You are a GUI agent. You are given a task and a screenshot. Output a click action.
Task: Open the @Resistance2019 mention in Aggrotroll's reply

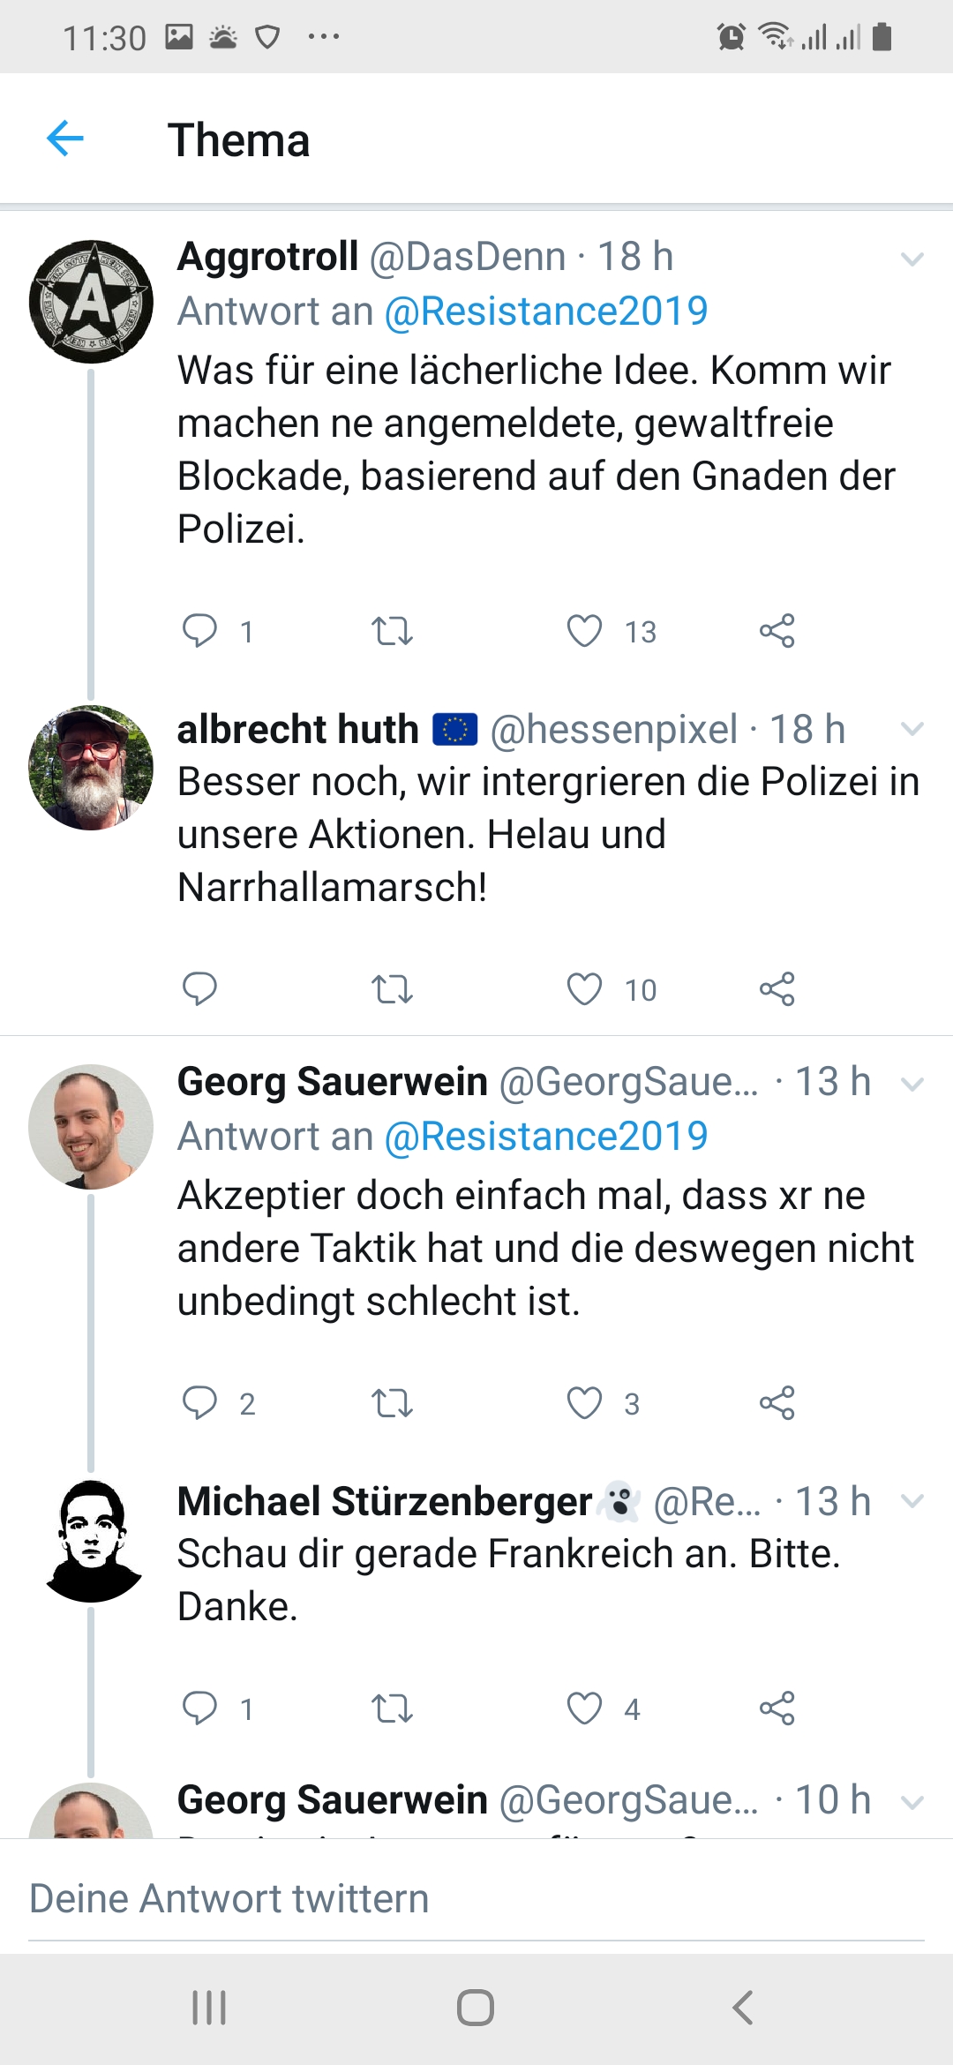coord(546,312)
